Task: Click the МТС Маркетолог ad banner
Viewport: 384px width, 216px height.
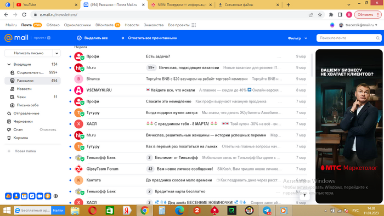Action: [349, 126]
